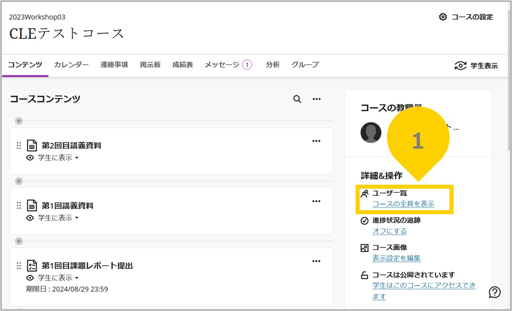512x311 pixels.
Task: Click the 表示設定を編集 link
Action: pyautogui.click(x=396, y=258)
